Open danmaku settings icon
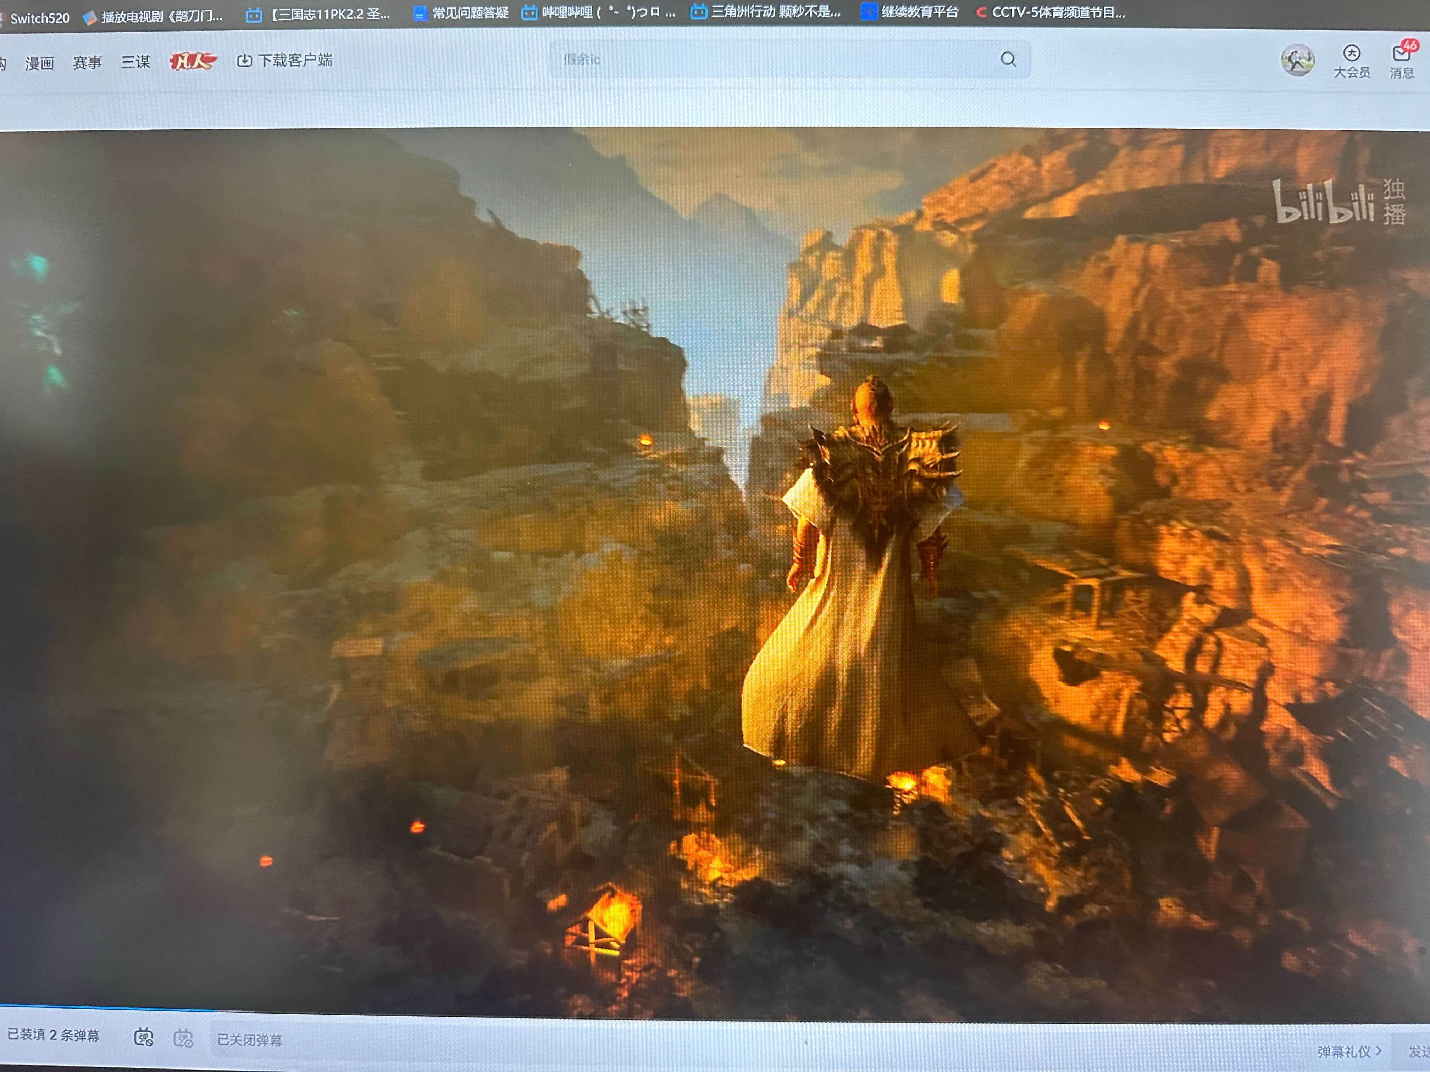Screen dimensions: 1430x1072 point(184,1038)
